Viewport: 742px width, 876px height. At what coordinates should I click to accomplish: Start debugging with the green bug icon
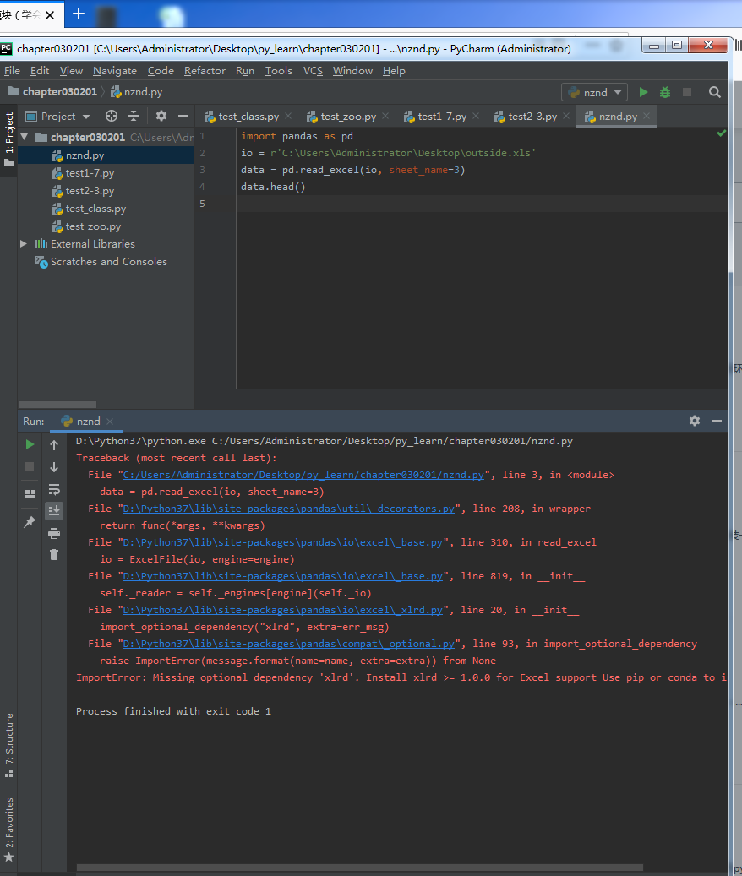[x=665, y=92]
